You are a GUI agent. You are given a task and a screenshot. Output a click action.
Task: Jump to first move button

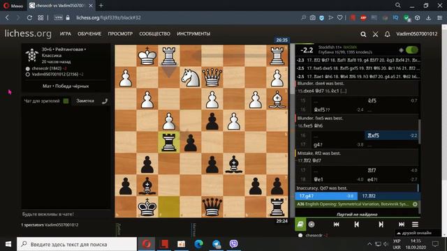click(x=337, y=225)
